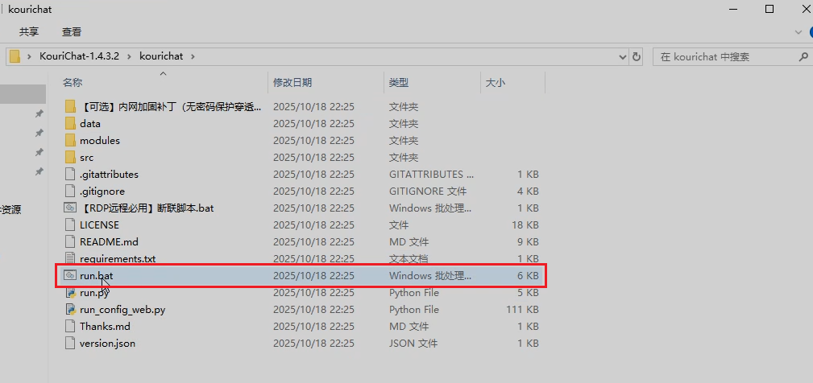Open the 查看 ribbon tab
This screenshot has width=813, height=383.
(x=72, y=32)
